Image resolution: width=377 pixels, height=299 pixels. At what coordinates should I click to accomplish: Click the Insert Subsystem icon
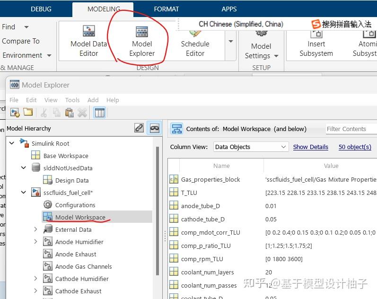(316, 34)
